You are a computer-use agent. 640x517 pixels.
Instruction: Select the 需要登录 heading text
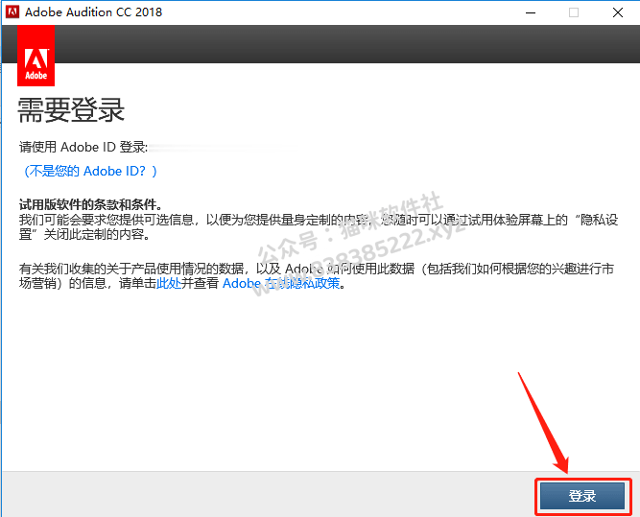tap(71, 110)
